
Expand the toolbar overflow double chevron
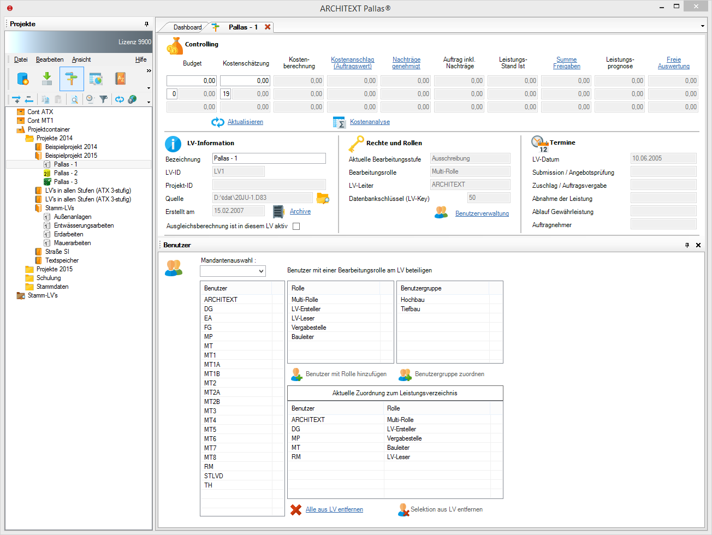pos(149,70)
